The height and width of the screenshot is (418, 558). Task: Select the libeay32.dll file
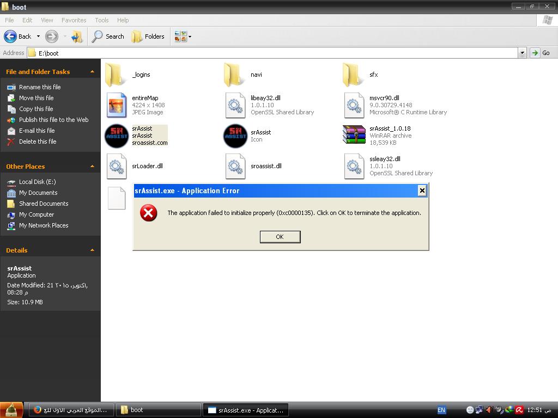235,105
